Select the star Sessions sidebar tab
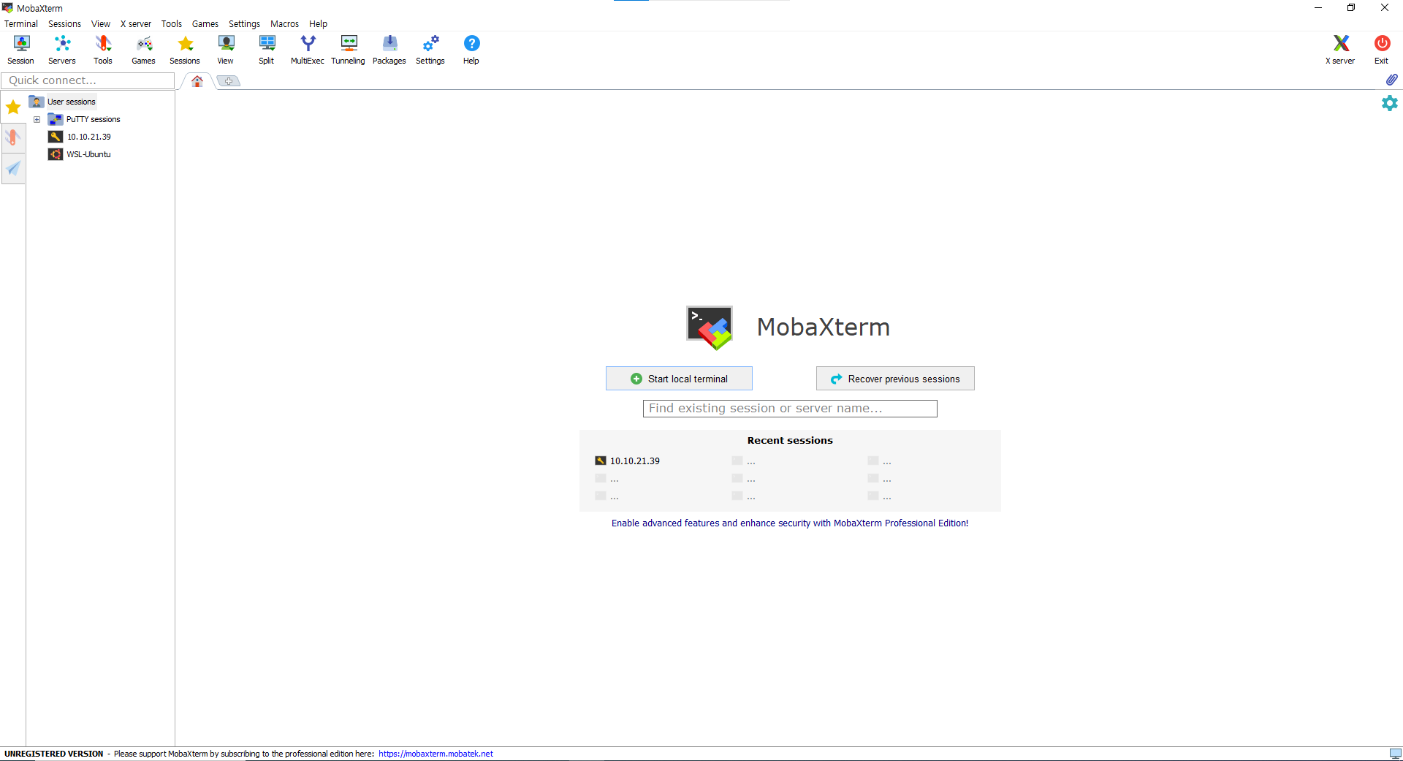The image size is (1403, 761). [13, 108]
